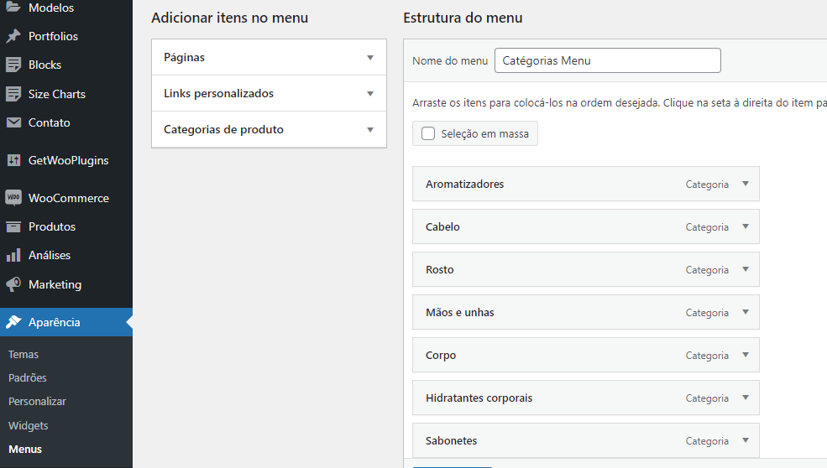Viewport: 827px width, 468px height.
Task: Click the GetWooPlugins icon
Action: coord(13,160)
